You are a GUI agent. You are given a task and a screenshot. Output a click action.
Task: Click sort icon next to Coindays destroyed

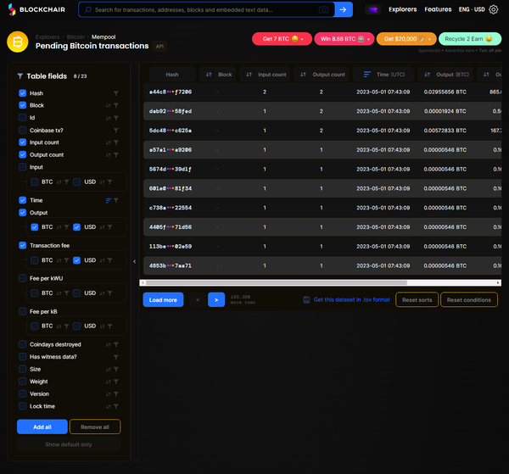(109, 344)
